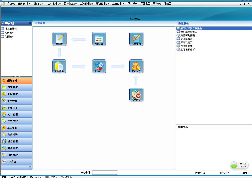Switch to 委外加工 module in sidebar

[x=16, y=108]
